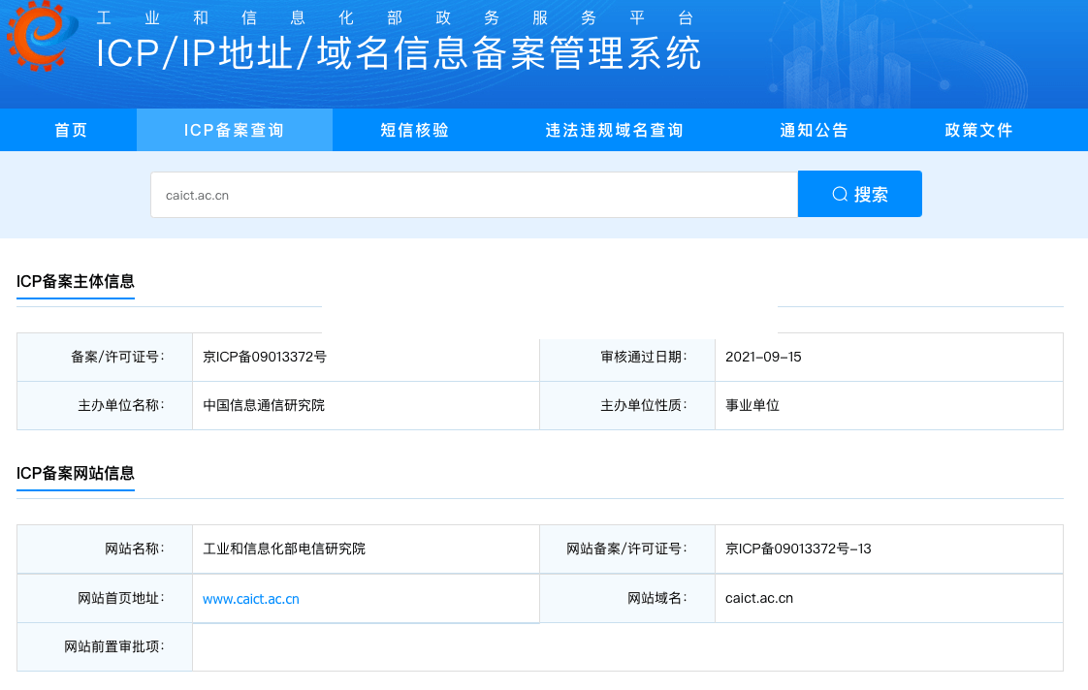The height and width of the screenshot is (690, 1088).
Task: Click the ICP备案主体信息 section heading
Action: click(76, 282)
